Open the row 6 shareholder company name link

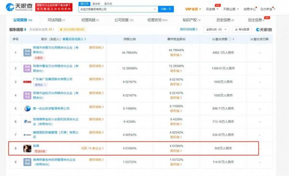click(56, 122)
